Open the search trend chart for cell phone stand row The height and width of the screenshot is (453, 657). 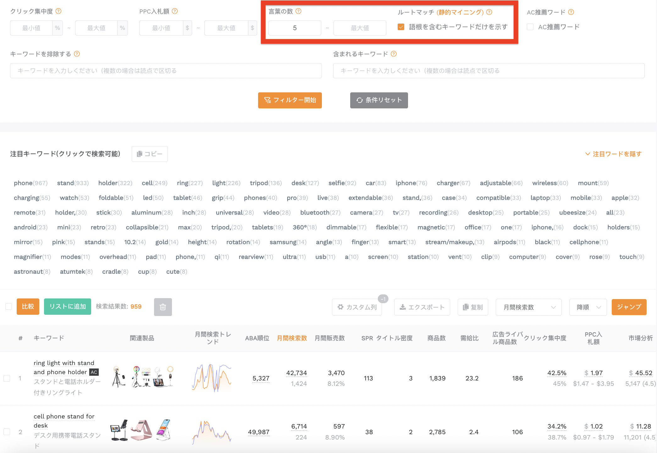tap(212, 432)
